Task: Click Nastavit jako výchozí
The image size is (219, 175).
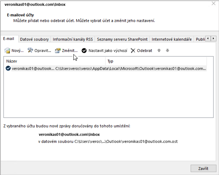Action: (108, 51)
